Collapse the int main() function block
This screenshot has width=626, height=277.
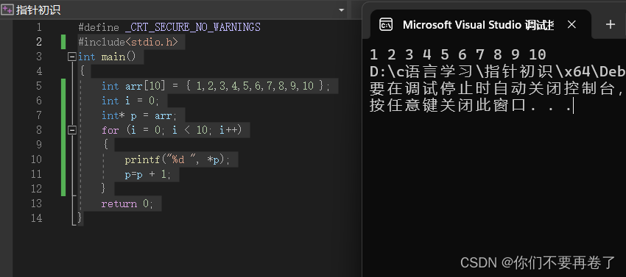[72, 57]
